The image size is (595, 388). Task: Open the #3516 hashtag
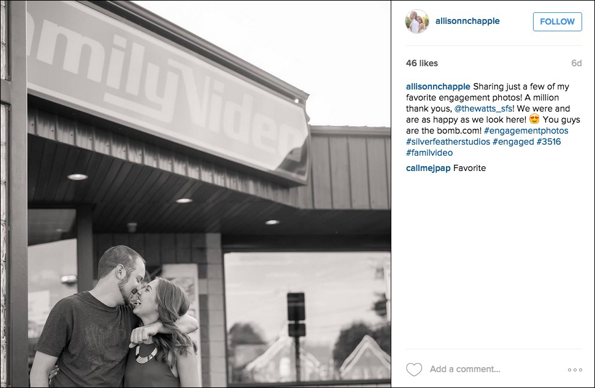(x=548, y=142)
